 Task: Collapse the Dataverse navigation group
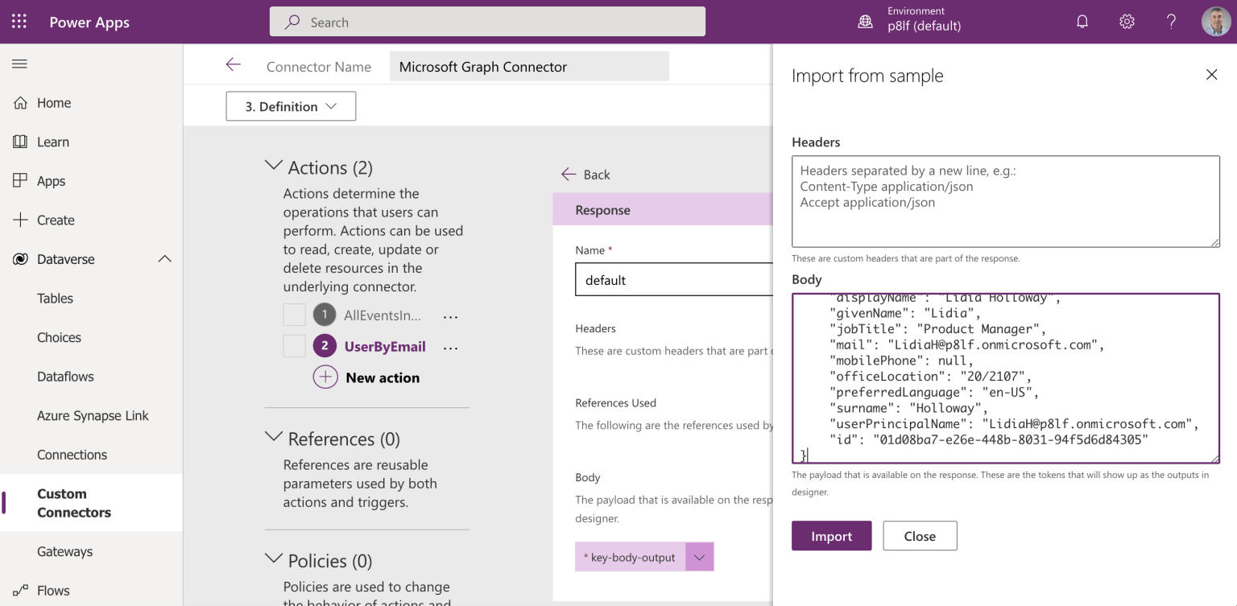164,259
